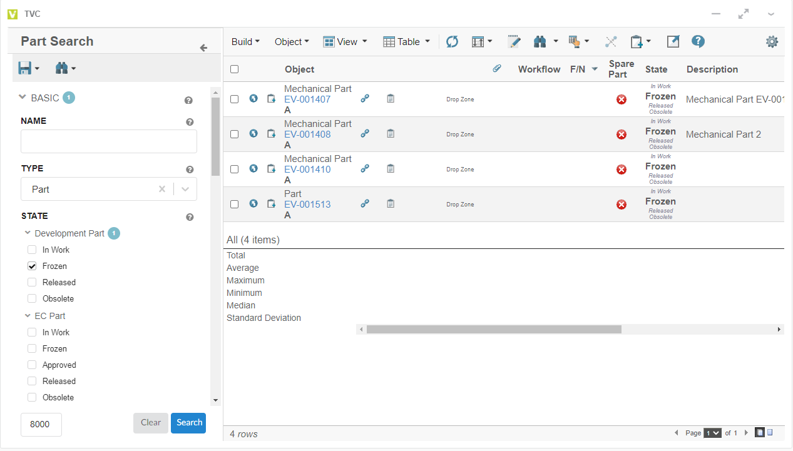
Task: Enable the Released checkbox under Development Part
Action: (x=33, y=282)
